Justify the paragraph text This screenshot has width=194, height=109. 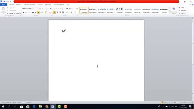click(63, 12)
